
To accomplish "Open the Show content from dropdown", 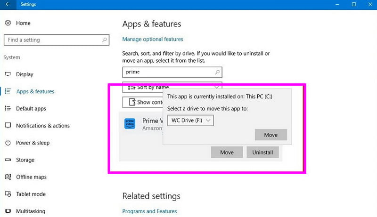I will point(143,102).
